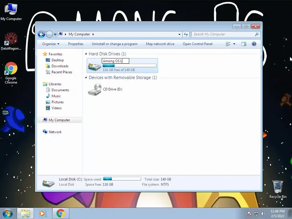Image resolution: width=292 pixels, height=219 pixels.
Task: Maximize the My Computer window
Action: pos(246,27)
